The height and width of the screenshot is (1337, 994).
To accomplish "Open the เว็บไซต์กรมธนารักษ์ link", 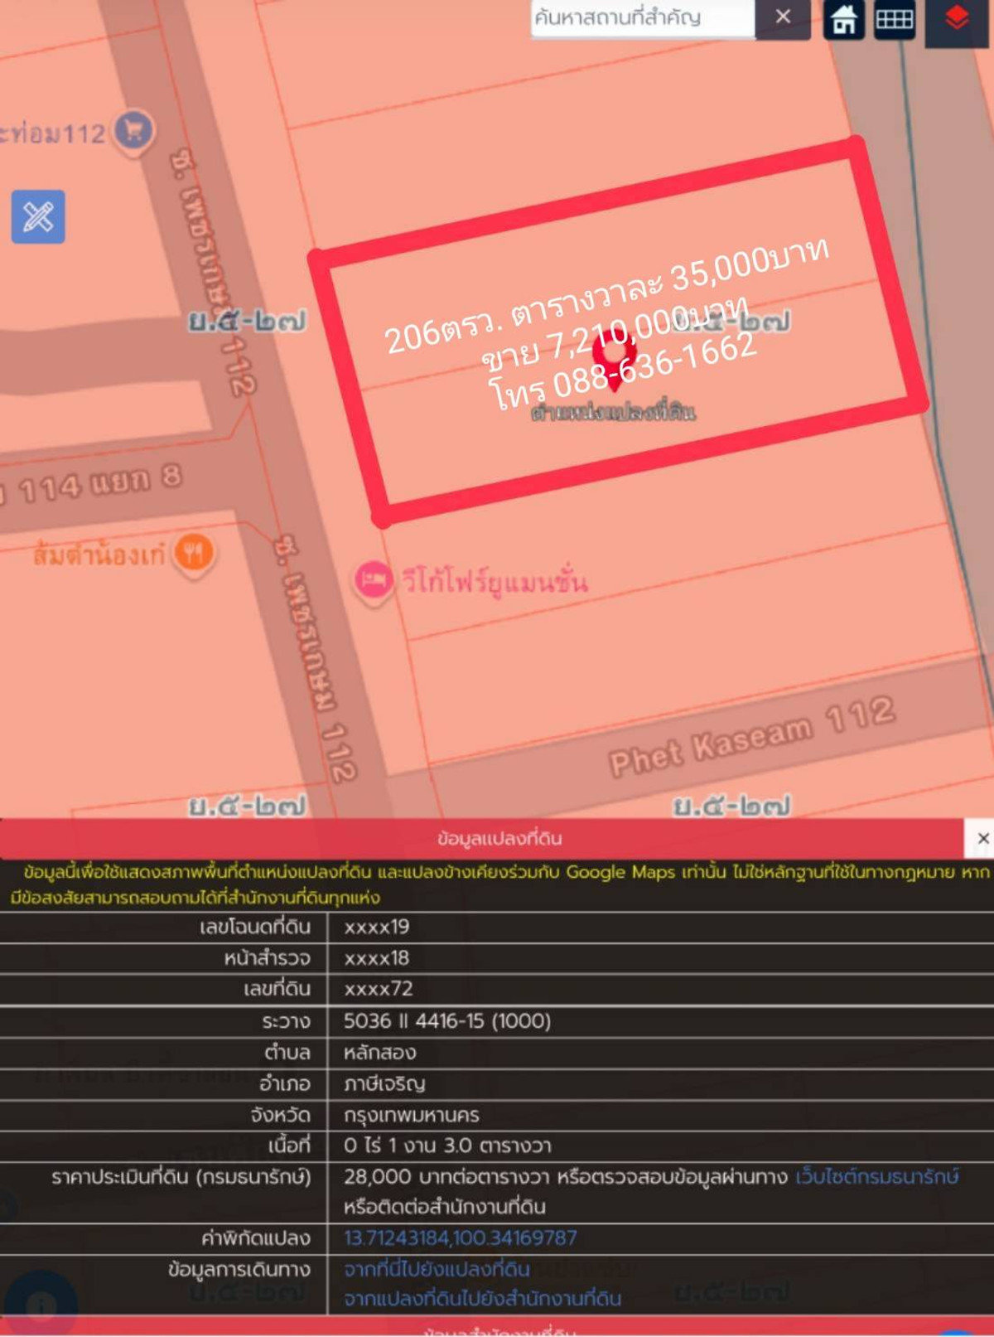I will pyautogui.click(x=876, y=1176).
